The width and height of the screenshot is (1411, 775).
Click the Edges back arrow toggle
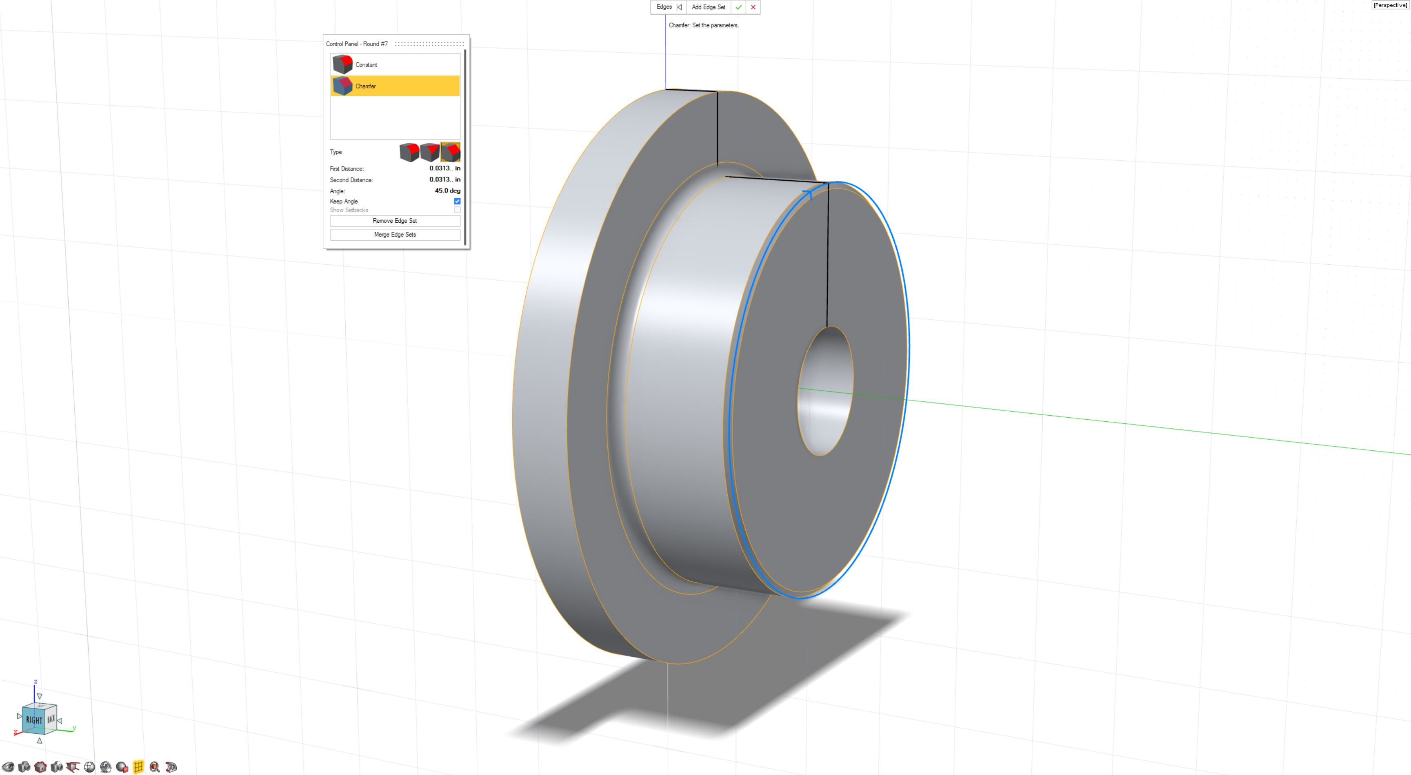pos(679,7)
